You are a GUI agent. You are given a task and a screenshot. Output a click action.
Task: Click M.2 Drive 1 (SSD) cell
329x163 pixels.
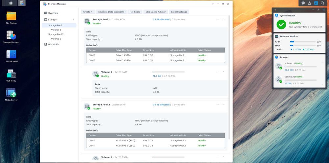pyautogui.click(x=125, y=141)
